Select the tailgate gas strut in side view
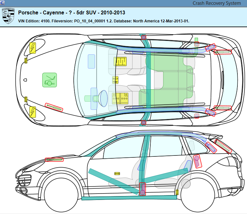Screen dimensions: 247x214 click(x=223, y=146)
